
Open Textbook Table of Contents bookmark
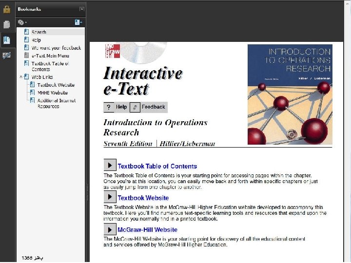click(50, 66)
